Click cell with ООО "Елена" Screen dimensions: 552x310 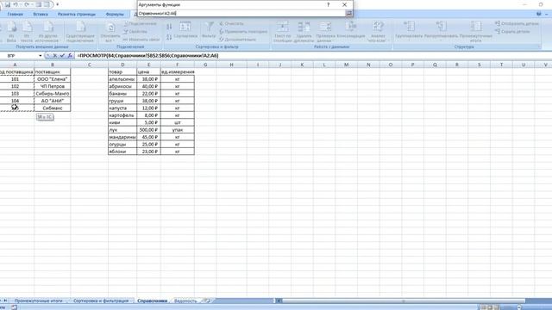tap(52, 79)
